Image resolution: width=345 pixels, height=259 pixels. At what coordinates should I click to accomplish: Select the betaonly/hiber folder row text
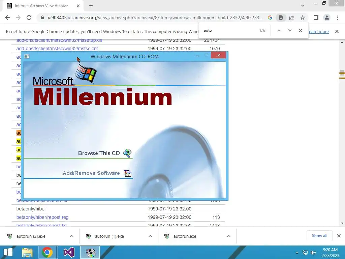point(31,209)
